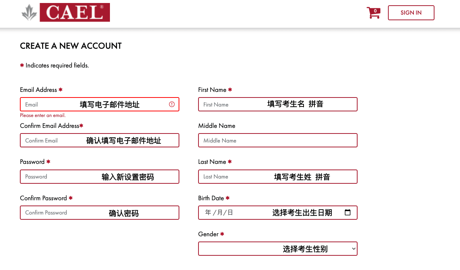This screenshot has width=460, height=270.
Task: Click the Gender label
Action: coord(208,234)
